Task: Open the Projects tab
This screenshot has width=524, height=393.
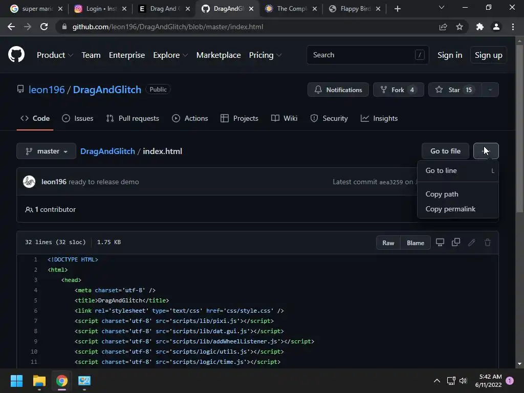Action: 239,118
